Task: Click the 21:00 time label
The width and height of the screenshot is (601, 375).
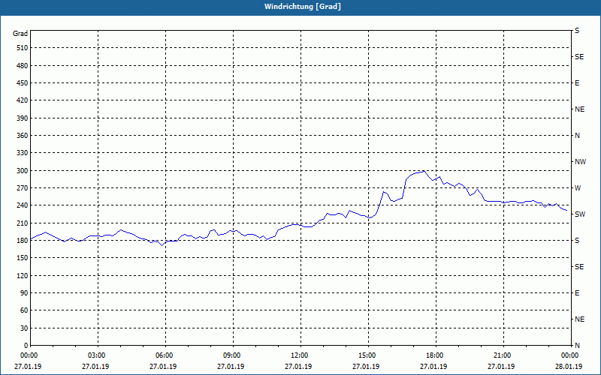Action: pos(503,355)
